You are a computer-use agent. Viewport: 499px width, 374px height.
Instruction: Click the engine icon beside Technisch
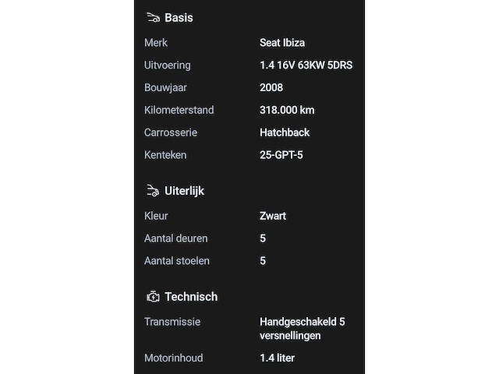[152, 296]
